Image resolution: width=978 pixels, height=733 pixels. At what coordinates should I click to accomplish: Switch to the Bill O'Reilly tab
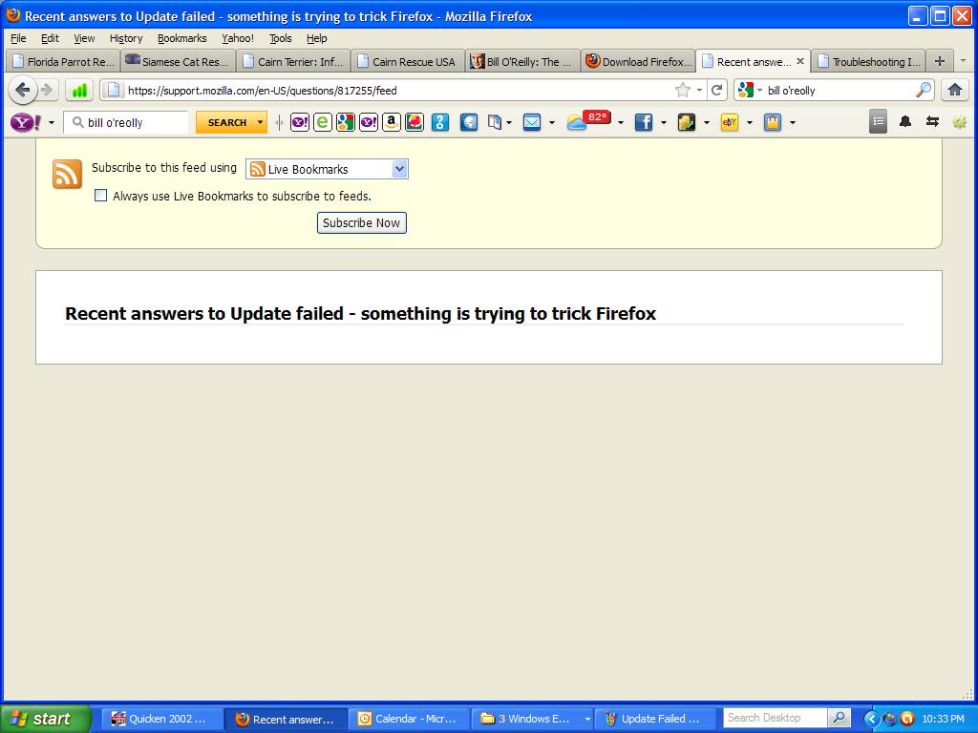point(522,62)
